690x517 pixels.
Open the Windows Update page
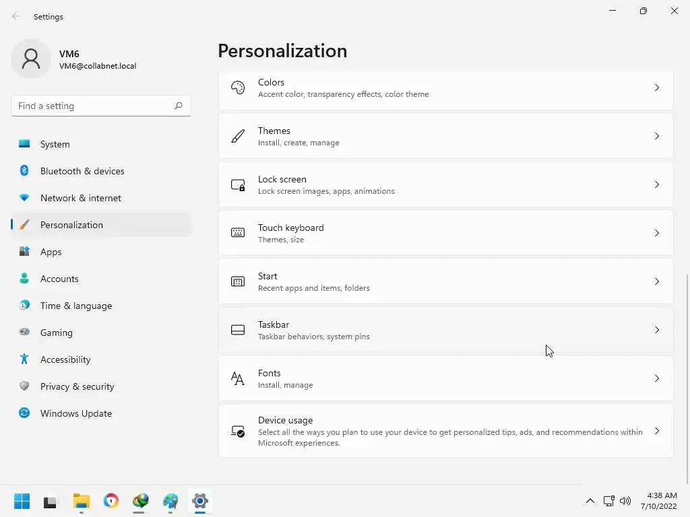tap(101, 413)
